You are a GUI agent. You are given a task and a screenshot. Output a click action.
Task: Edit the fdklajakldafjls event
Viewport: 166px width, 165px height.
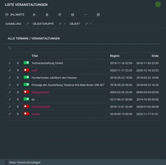coord(10,92)
